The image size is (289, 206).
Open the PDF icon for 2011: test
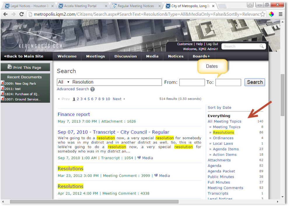(3, 88)
